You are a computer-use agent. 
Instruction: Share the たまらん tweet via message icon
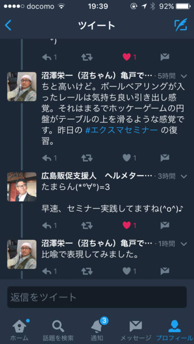click(x=164, y=225)
